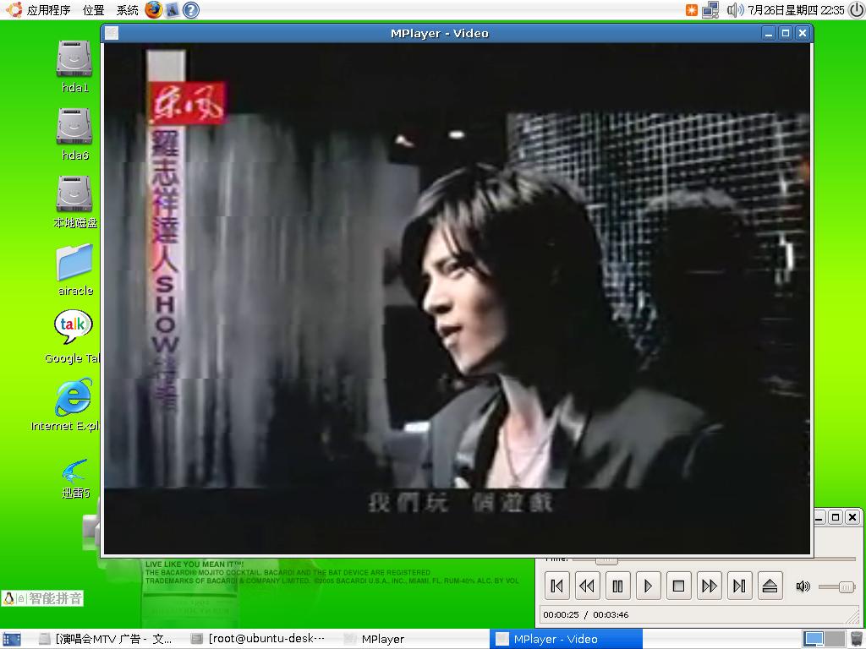Click the play button in MPlayer

pyautogui.click(x=648, y=586)
